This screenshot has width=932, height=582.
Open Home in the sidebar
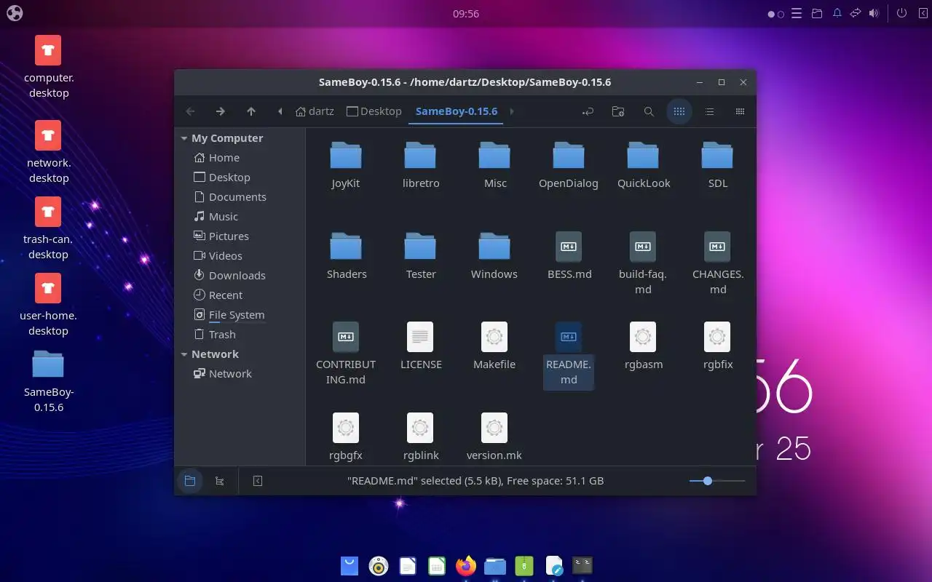tap(216, 158)
